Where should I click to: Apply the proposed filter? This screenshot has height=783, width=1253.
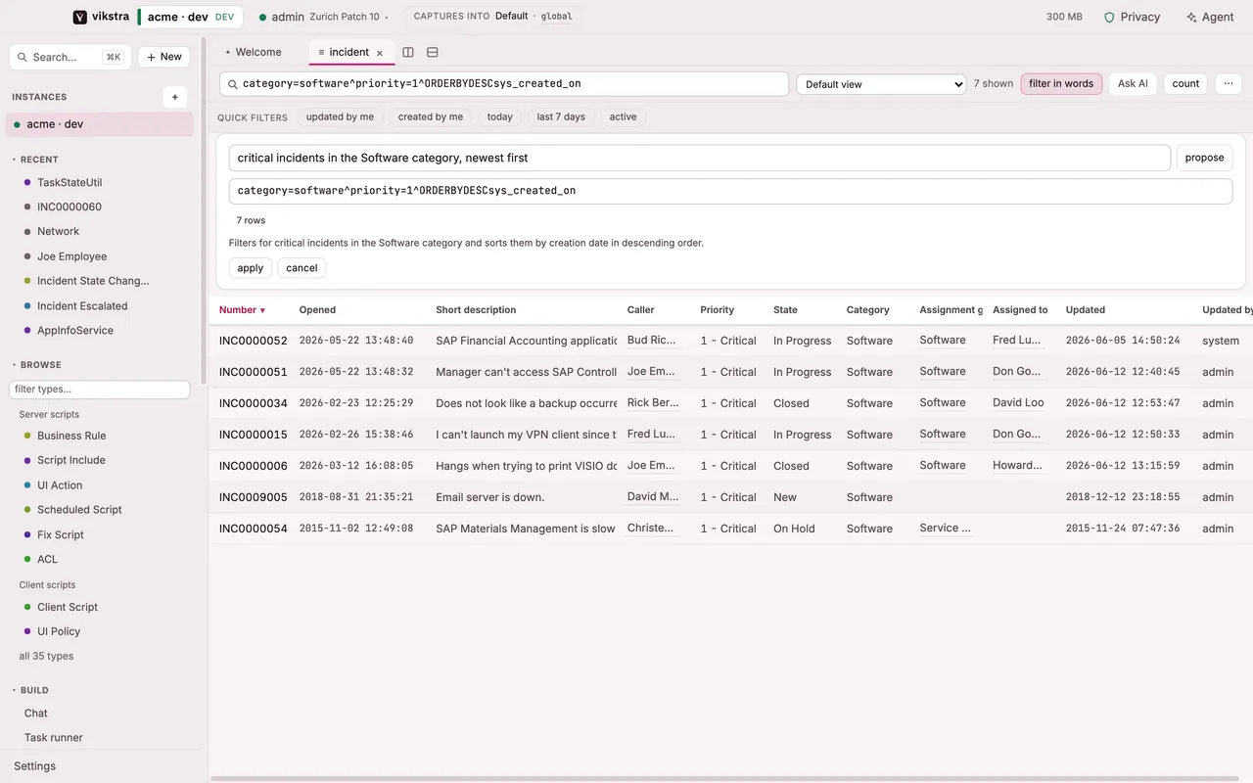[x=251, y=268]
